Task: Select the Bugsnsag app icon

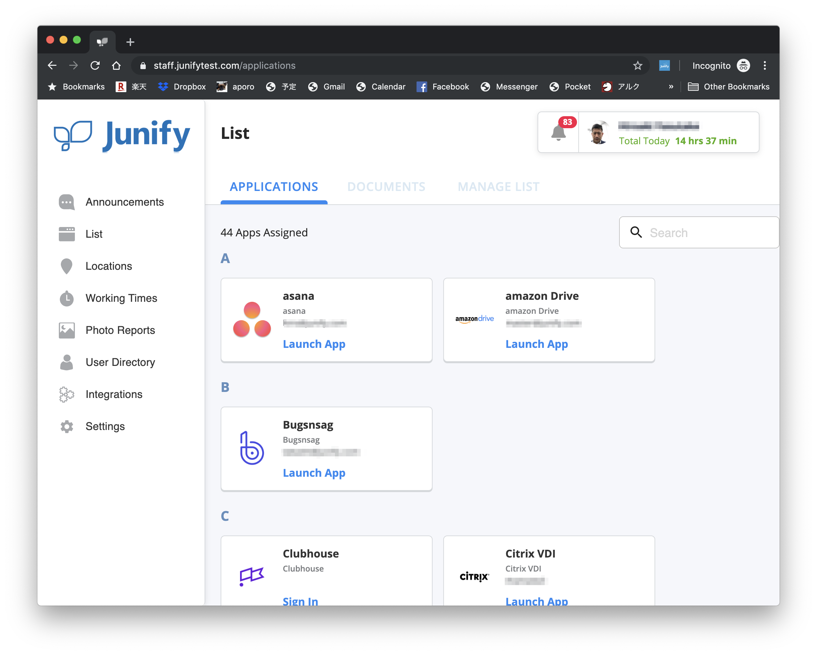Action: [251, 448]
